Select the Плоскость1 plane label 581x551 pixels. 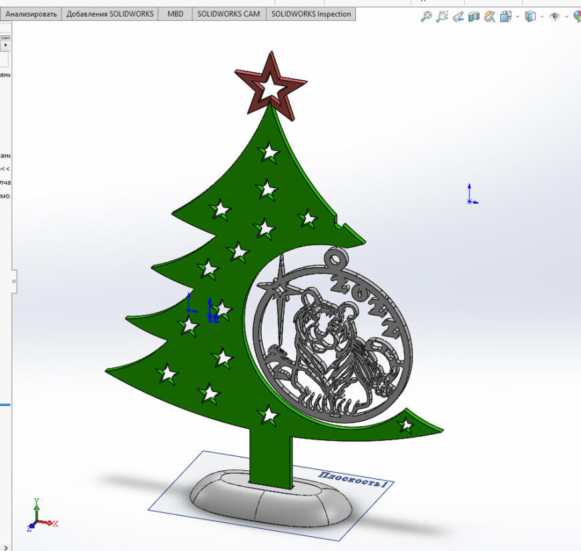pyautogui.click(x=353, y=480)
